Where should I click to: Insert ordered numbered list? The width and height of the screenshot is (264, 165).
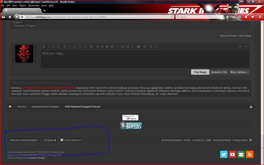[x=102, y=47]
